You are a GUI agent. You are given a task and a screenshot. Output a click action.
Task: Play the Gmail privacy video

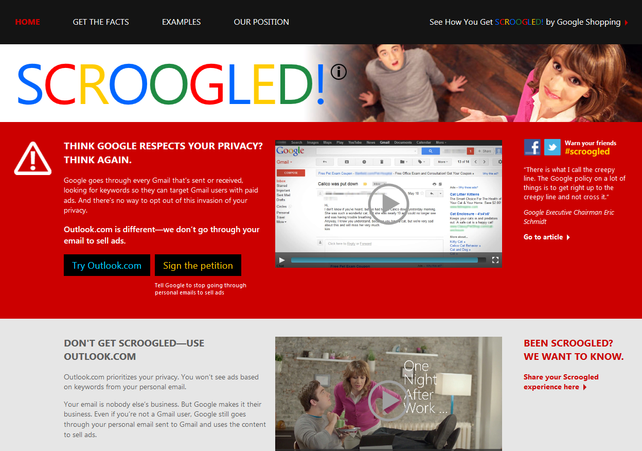click(x=388, y=204)
